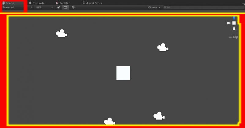Click the center cube of the orientation gizmo

click(234, 23)
